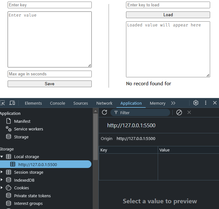
Task: Click the Cookies cookie icon
Action: tap(9, 188)
